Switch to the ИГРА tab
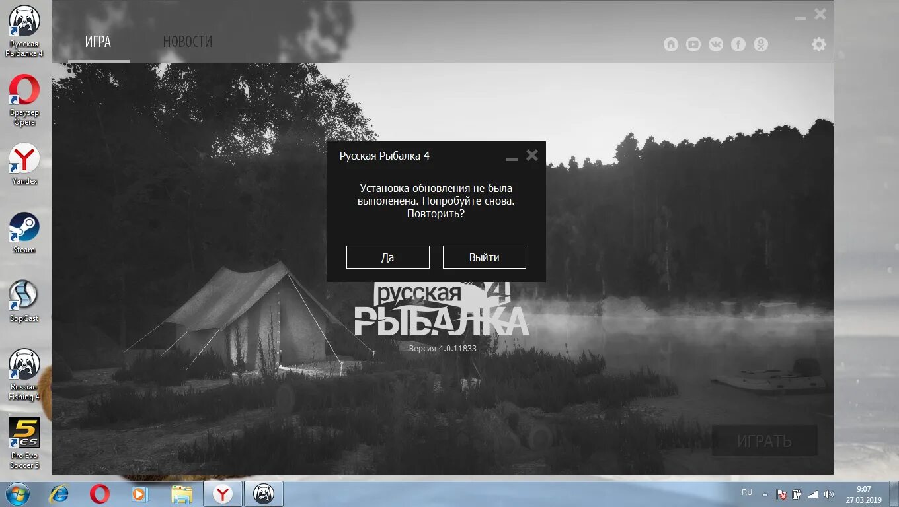The height and width of the screenshot is (507, 899). point(98,42)
